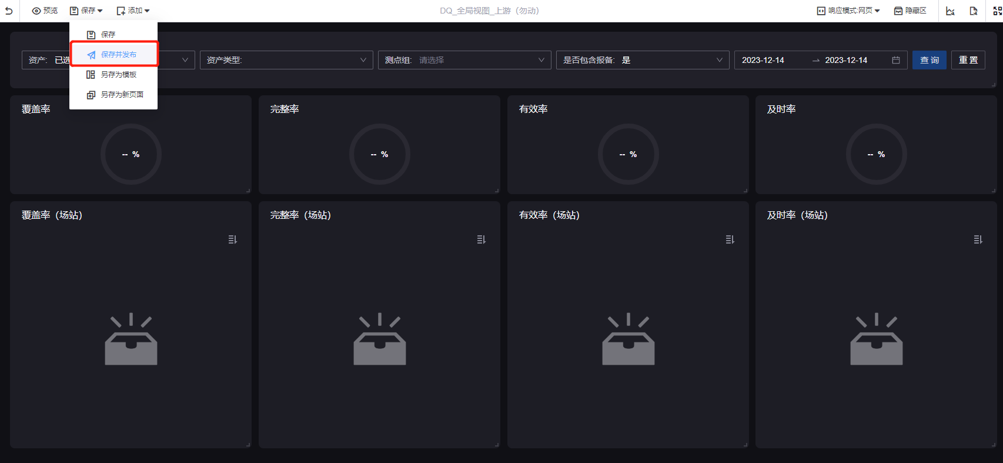Click the 有效率 card title
This screenshot has height=463, width=1003.
click(x=533, y=109)
